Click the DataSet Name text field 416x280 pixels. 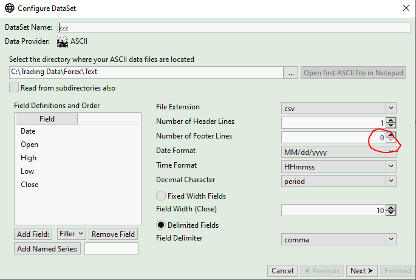(234, 28)
